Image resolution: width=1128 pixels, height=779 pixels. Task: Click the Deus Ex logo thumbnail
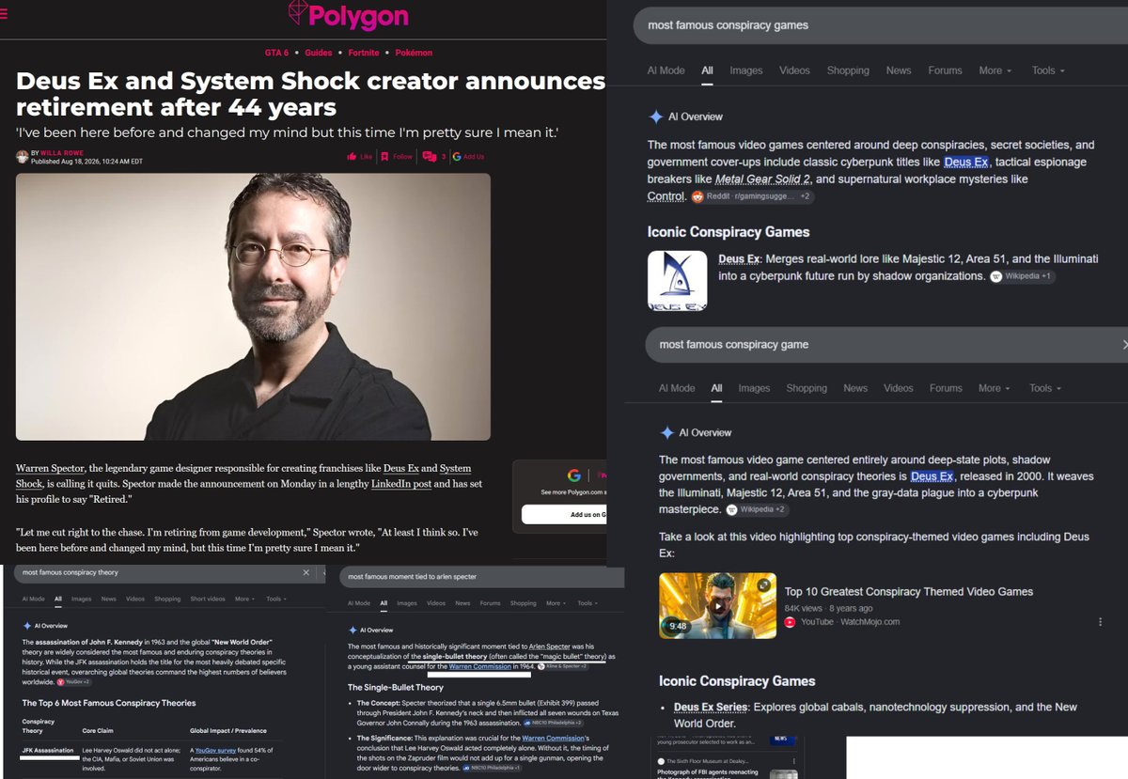tap(677, 280)
